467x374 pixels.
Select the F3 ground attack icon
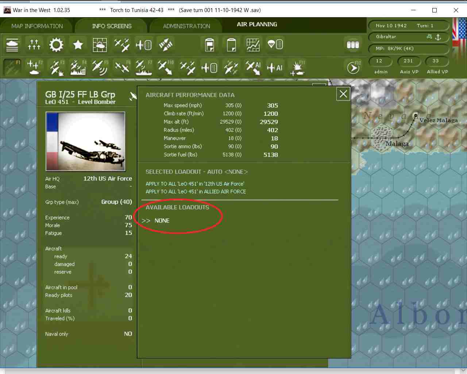pos(57,68)
